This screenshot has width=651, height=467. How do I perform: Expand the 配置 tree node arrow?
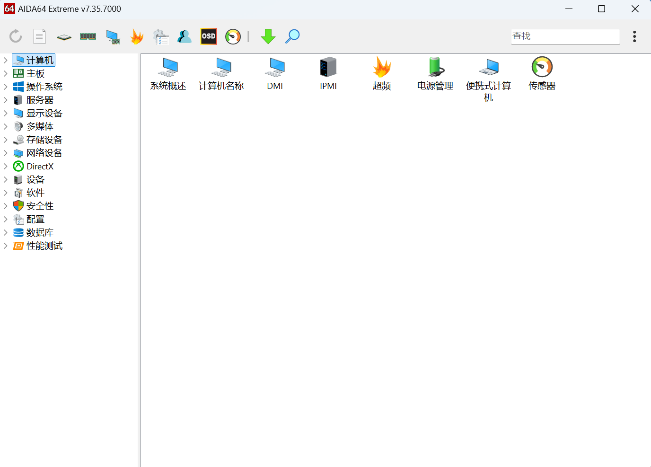click(x=6, y=219)
